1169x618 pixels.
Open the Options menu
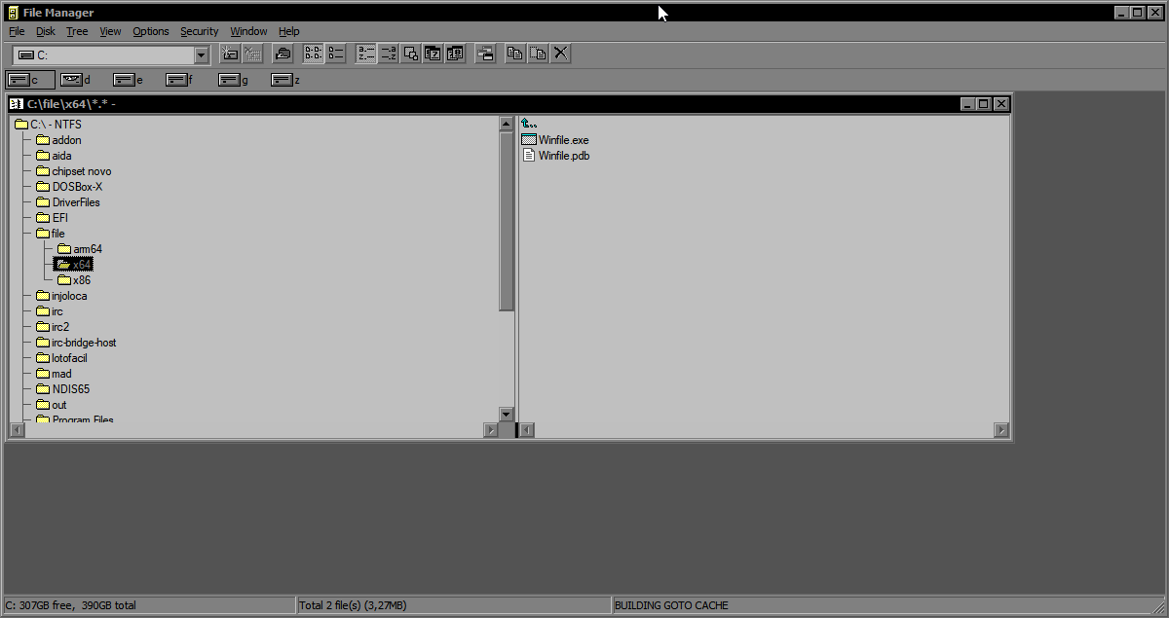151,31
